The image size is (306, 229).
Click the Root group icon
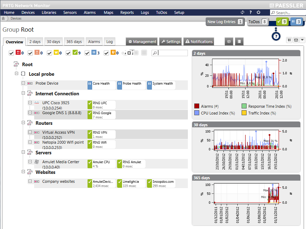click(16, 64)
